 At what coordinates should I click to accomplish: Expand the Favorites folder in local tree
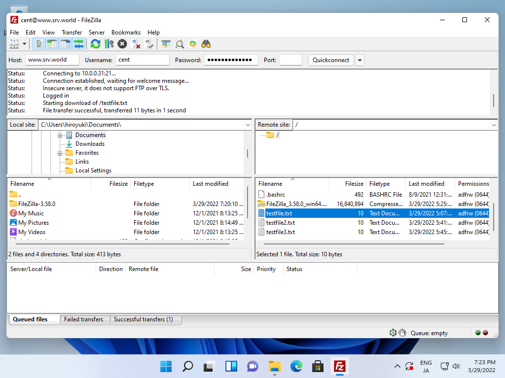pos(60,153)
